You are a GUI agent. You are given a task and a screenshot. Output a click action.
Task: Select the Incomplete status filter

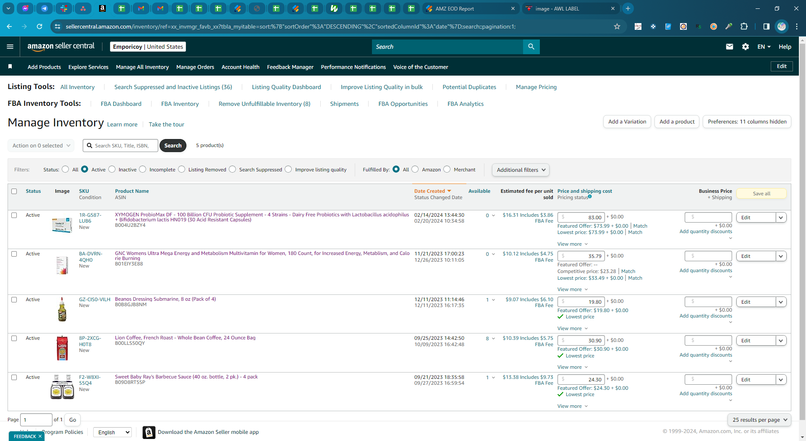[143, 169]
